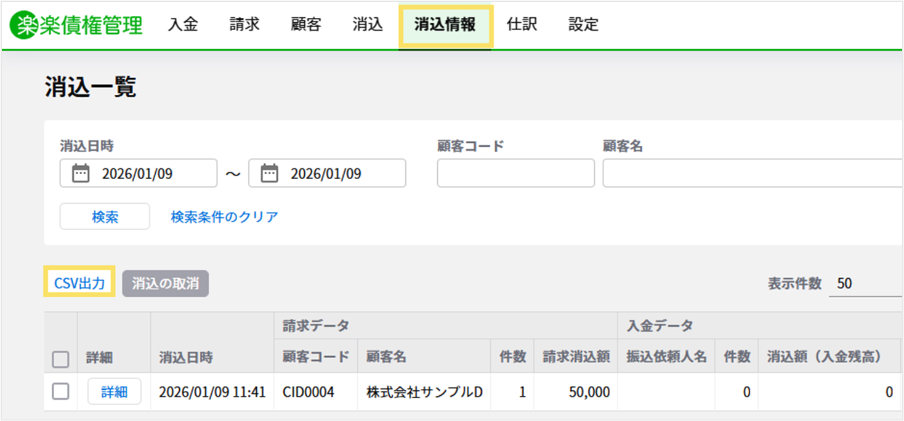Image resolution: width=904 pixels, height=421 pixels.
Task: Click the 楽楽債権管理 logo icon
Action: tap(24, 25)
